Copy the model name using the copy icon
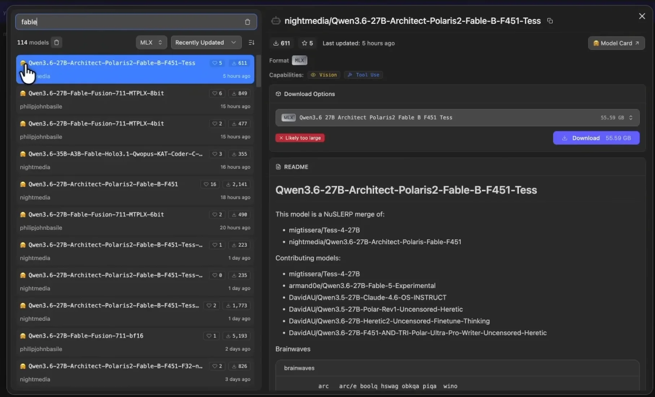Image resolution: width=655 pixels, height=397 pixels. pos(550,21)
